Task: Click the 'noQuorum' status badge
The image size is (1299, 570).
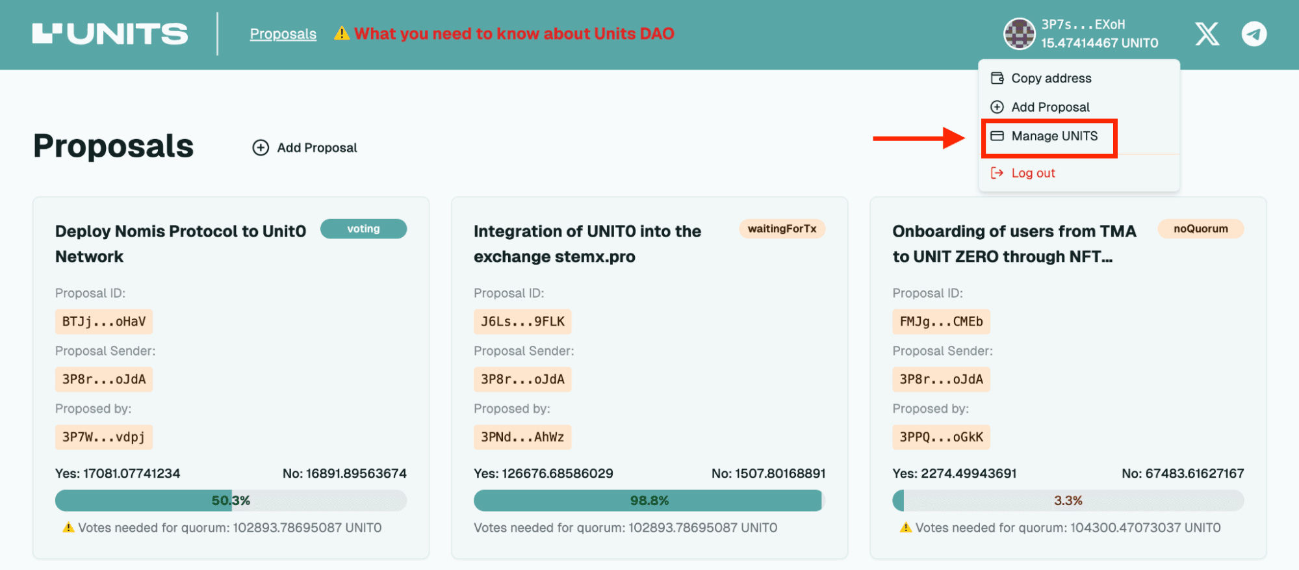Action: [1200, 229]
